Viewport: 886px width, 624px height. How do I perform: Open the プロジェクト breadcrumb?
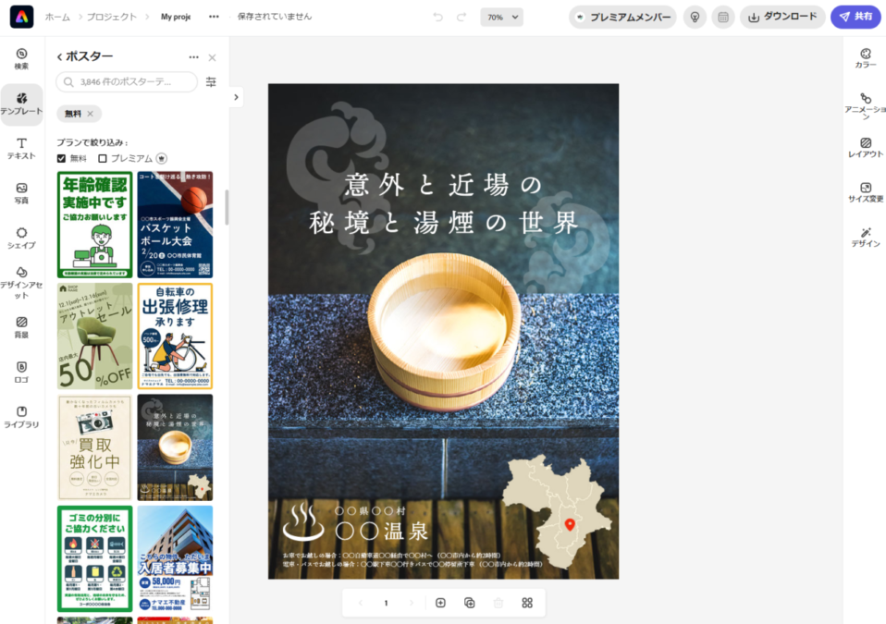click(113, 17)
